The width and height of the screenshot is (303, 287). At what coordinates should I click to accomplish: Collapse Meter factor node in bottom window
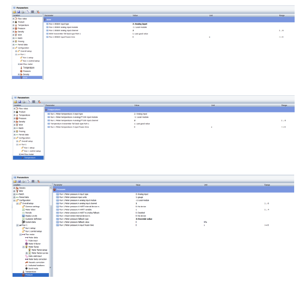[x=24, y=247]
